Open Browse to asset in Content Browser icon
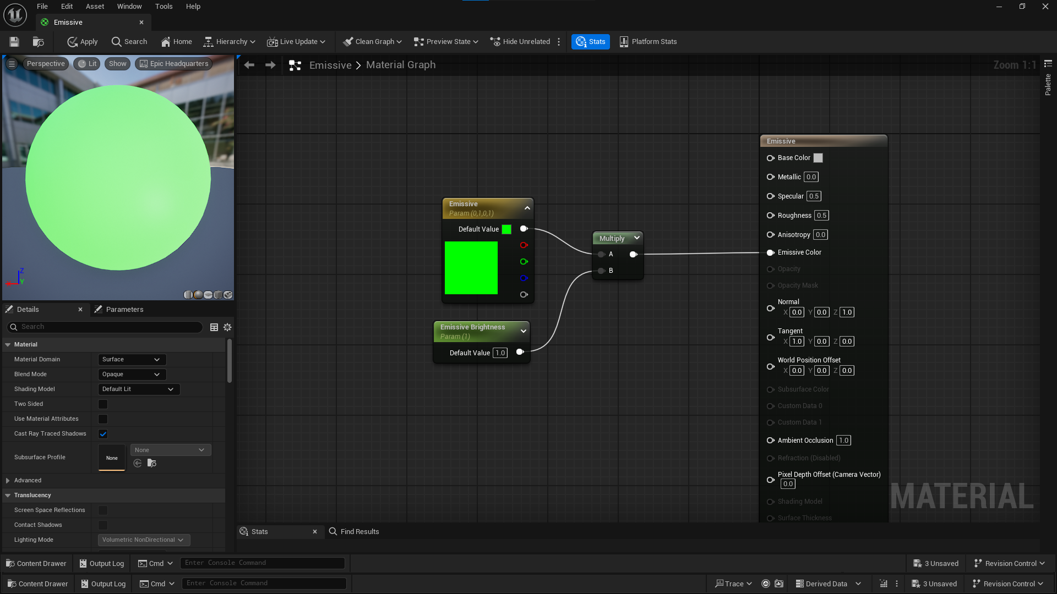Image resolution: width=1057 pixels, height=594 pixels. coord(38,42)
